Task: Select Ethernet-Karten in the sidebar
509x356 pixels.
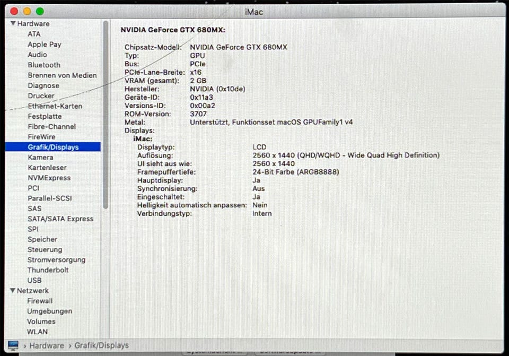Action: (x=55, y=106)
